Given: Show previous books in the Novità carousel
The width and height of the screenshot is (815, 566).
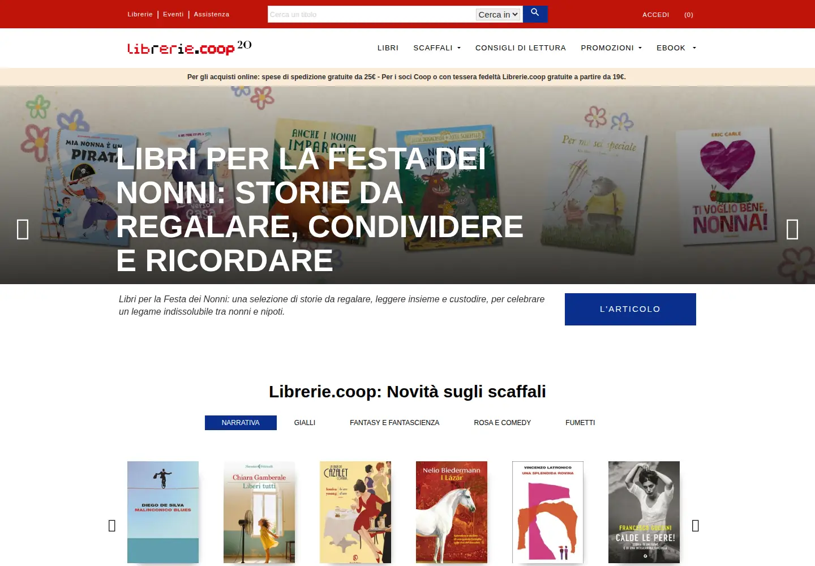Looking at the screenshot, I should coord(112,526).
